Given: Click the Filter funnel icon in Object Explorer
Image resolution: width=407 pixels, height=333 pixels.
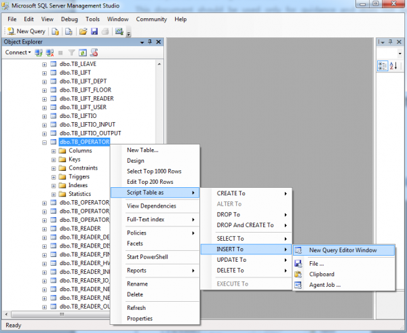Looking at the screenshot, I should tap(71, 52).
